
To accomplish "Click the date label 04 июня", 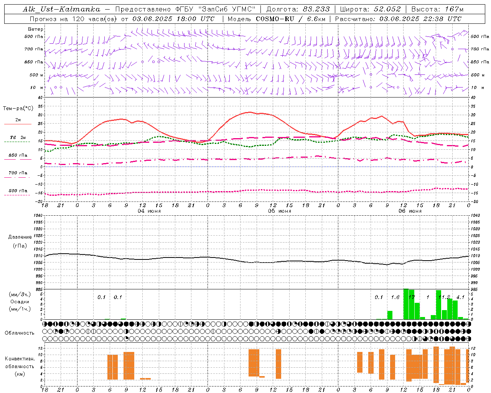I will pyautogui.click(x=149, y=211).
